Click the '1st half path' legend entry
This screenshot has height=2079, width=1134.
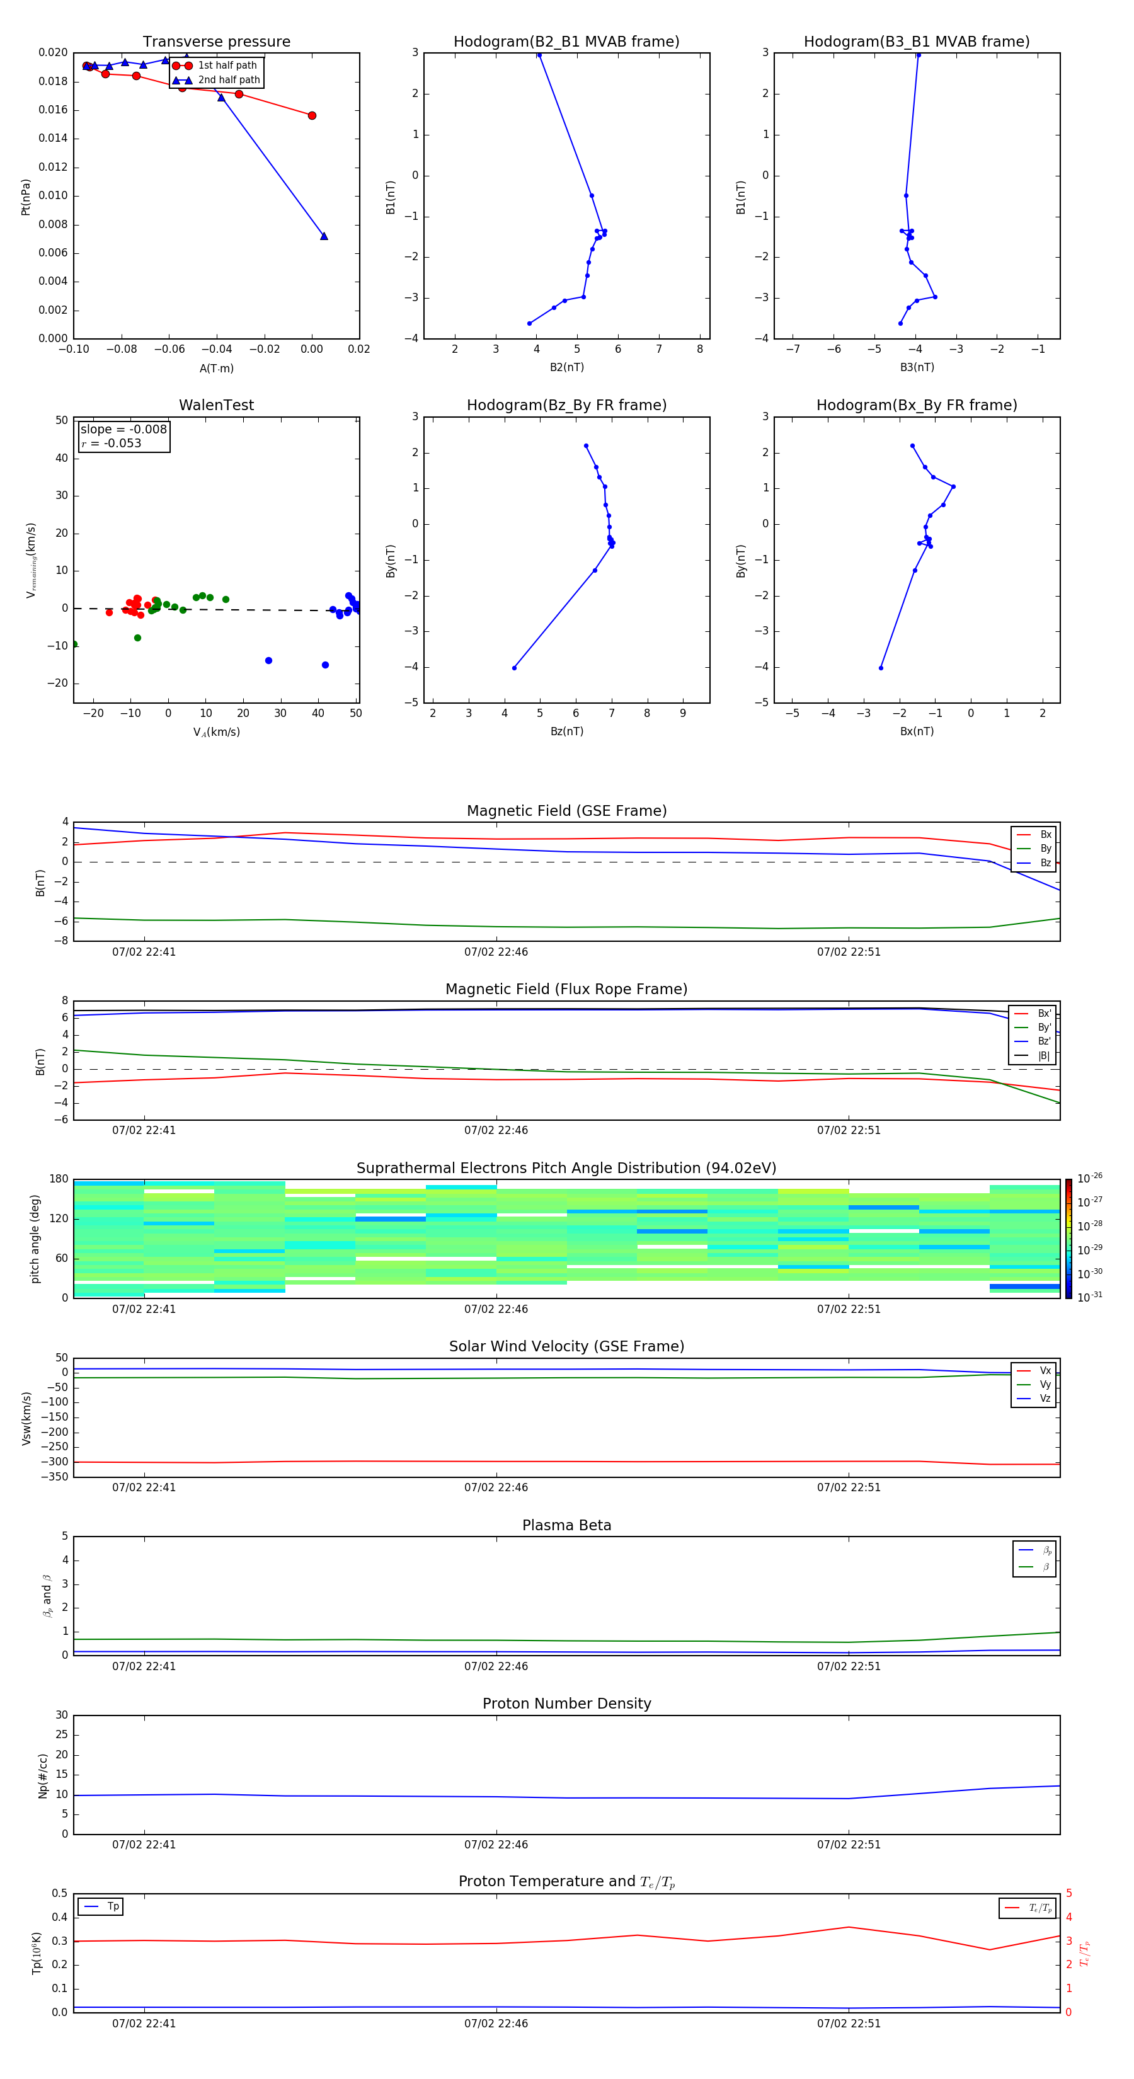pos(215,66)
